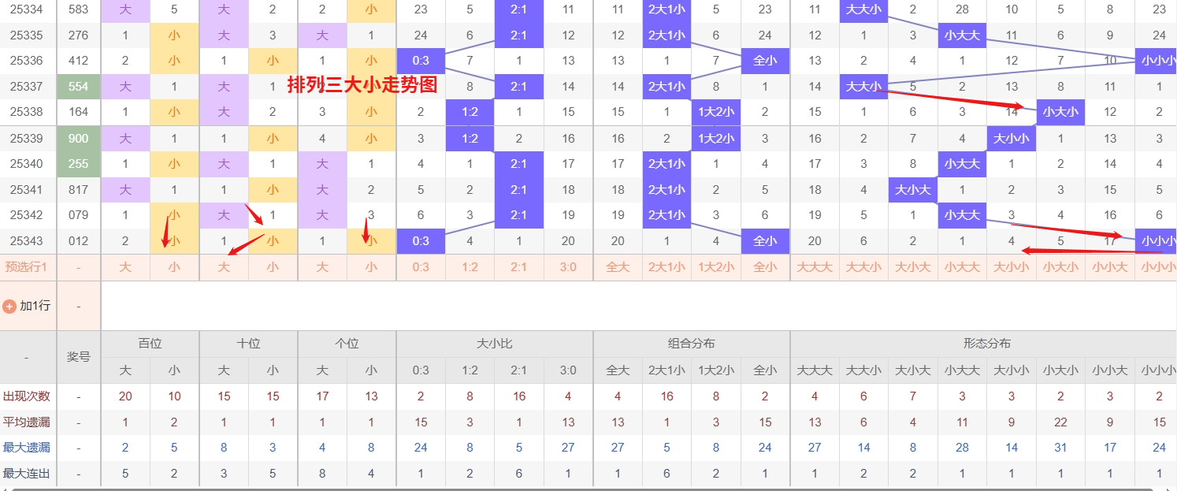Select 大 under 个位 in 预选行1
The width and height of the screenshot is (1177, 491).
(322, 267)
